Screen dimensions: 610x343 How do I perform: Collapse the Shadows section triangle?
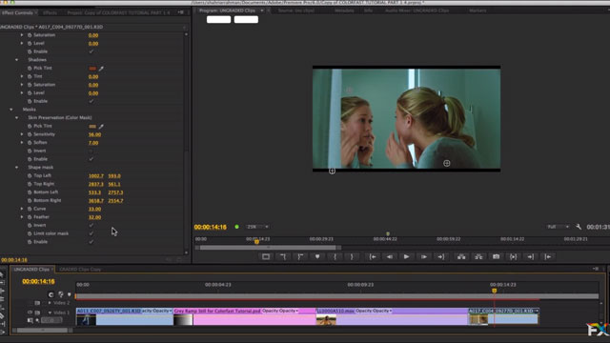[17, 60]
